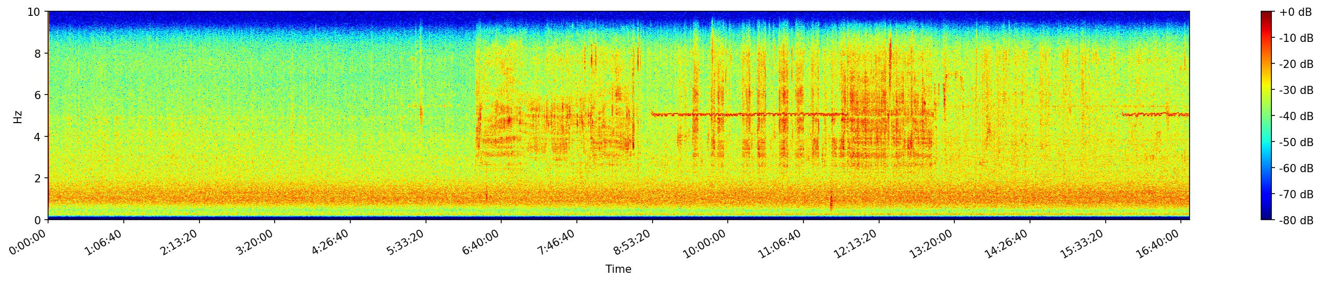This screenshot has height=282, width=1321.
Task: Click the 'Hz' y-axis title
Action: pyautogui.click(x=18, y=116)
